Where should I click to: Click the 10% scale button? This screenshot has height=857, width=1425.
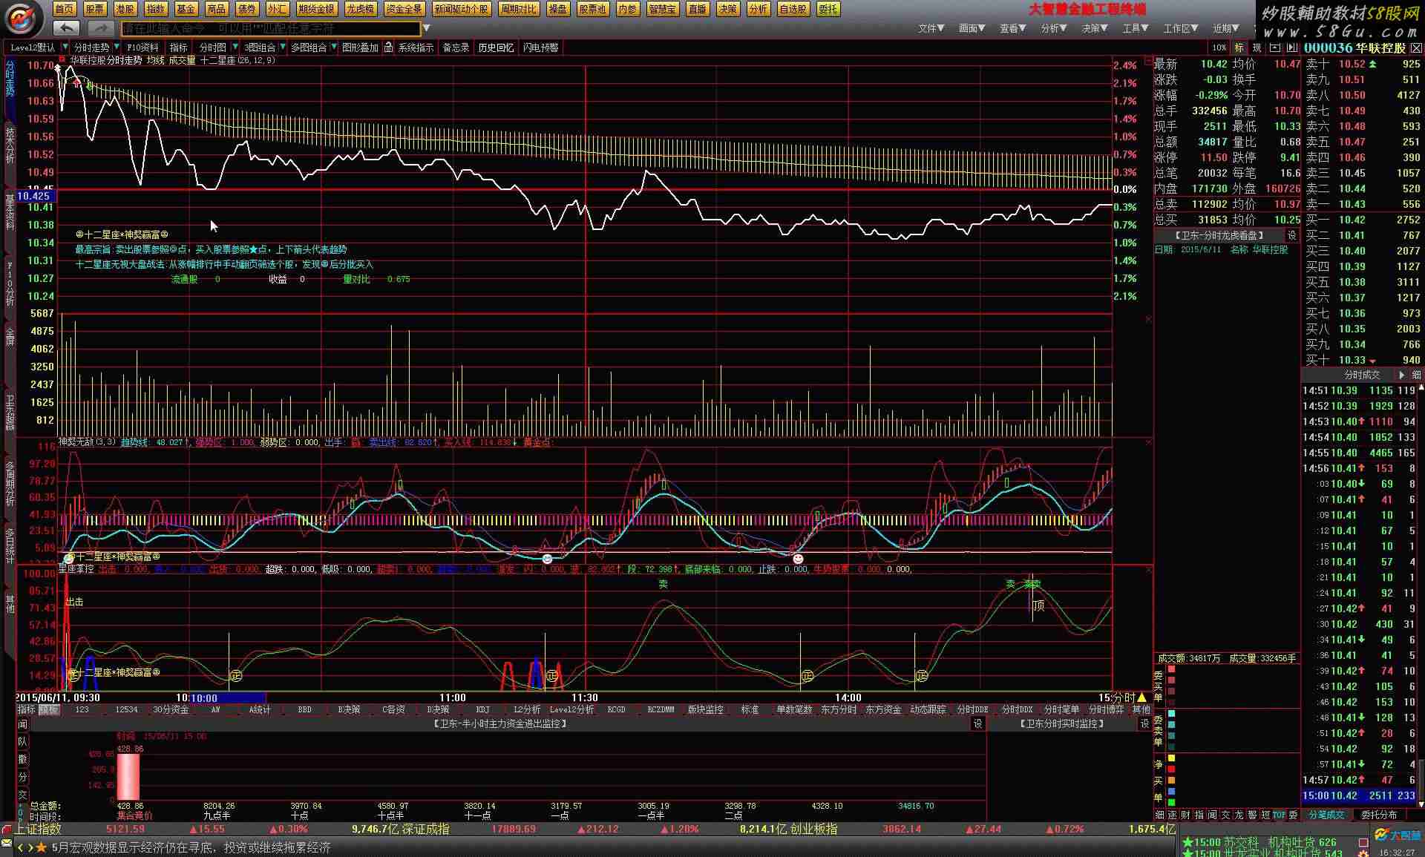pos(1219,47)
